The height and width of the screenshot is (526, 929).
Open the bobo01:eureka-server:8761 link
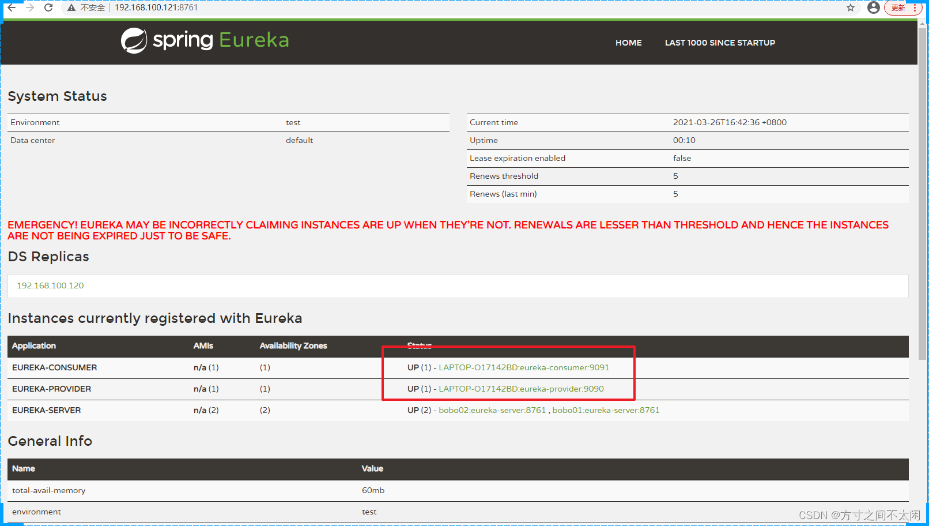pyautogui.click(x=606, y=410)
